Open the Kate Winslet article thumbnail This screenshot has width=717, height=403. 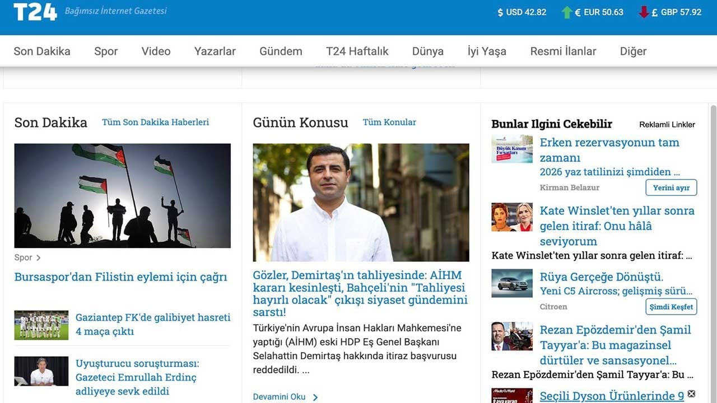click(x=511, y=217)
